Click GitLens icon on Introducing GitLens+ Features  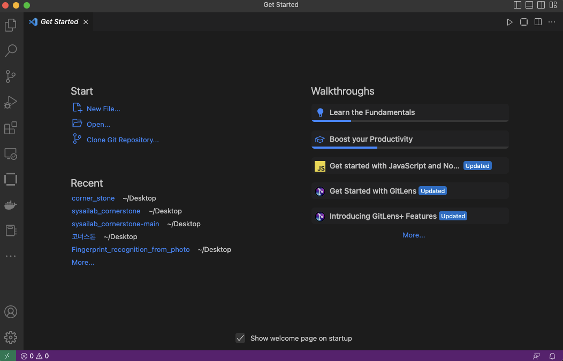point(320,217)
